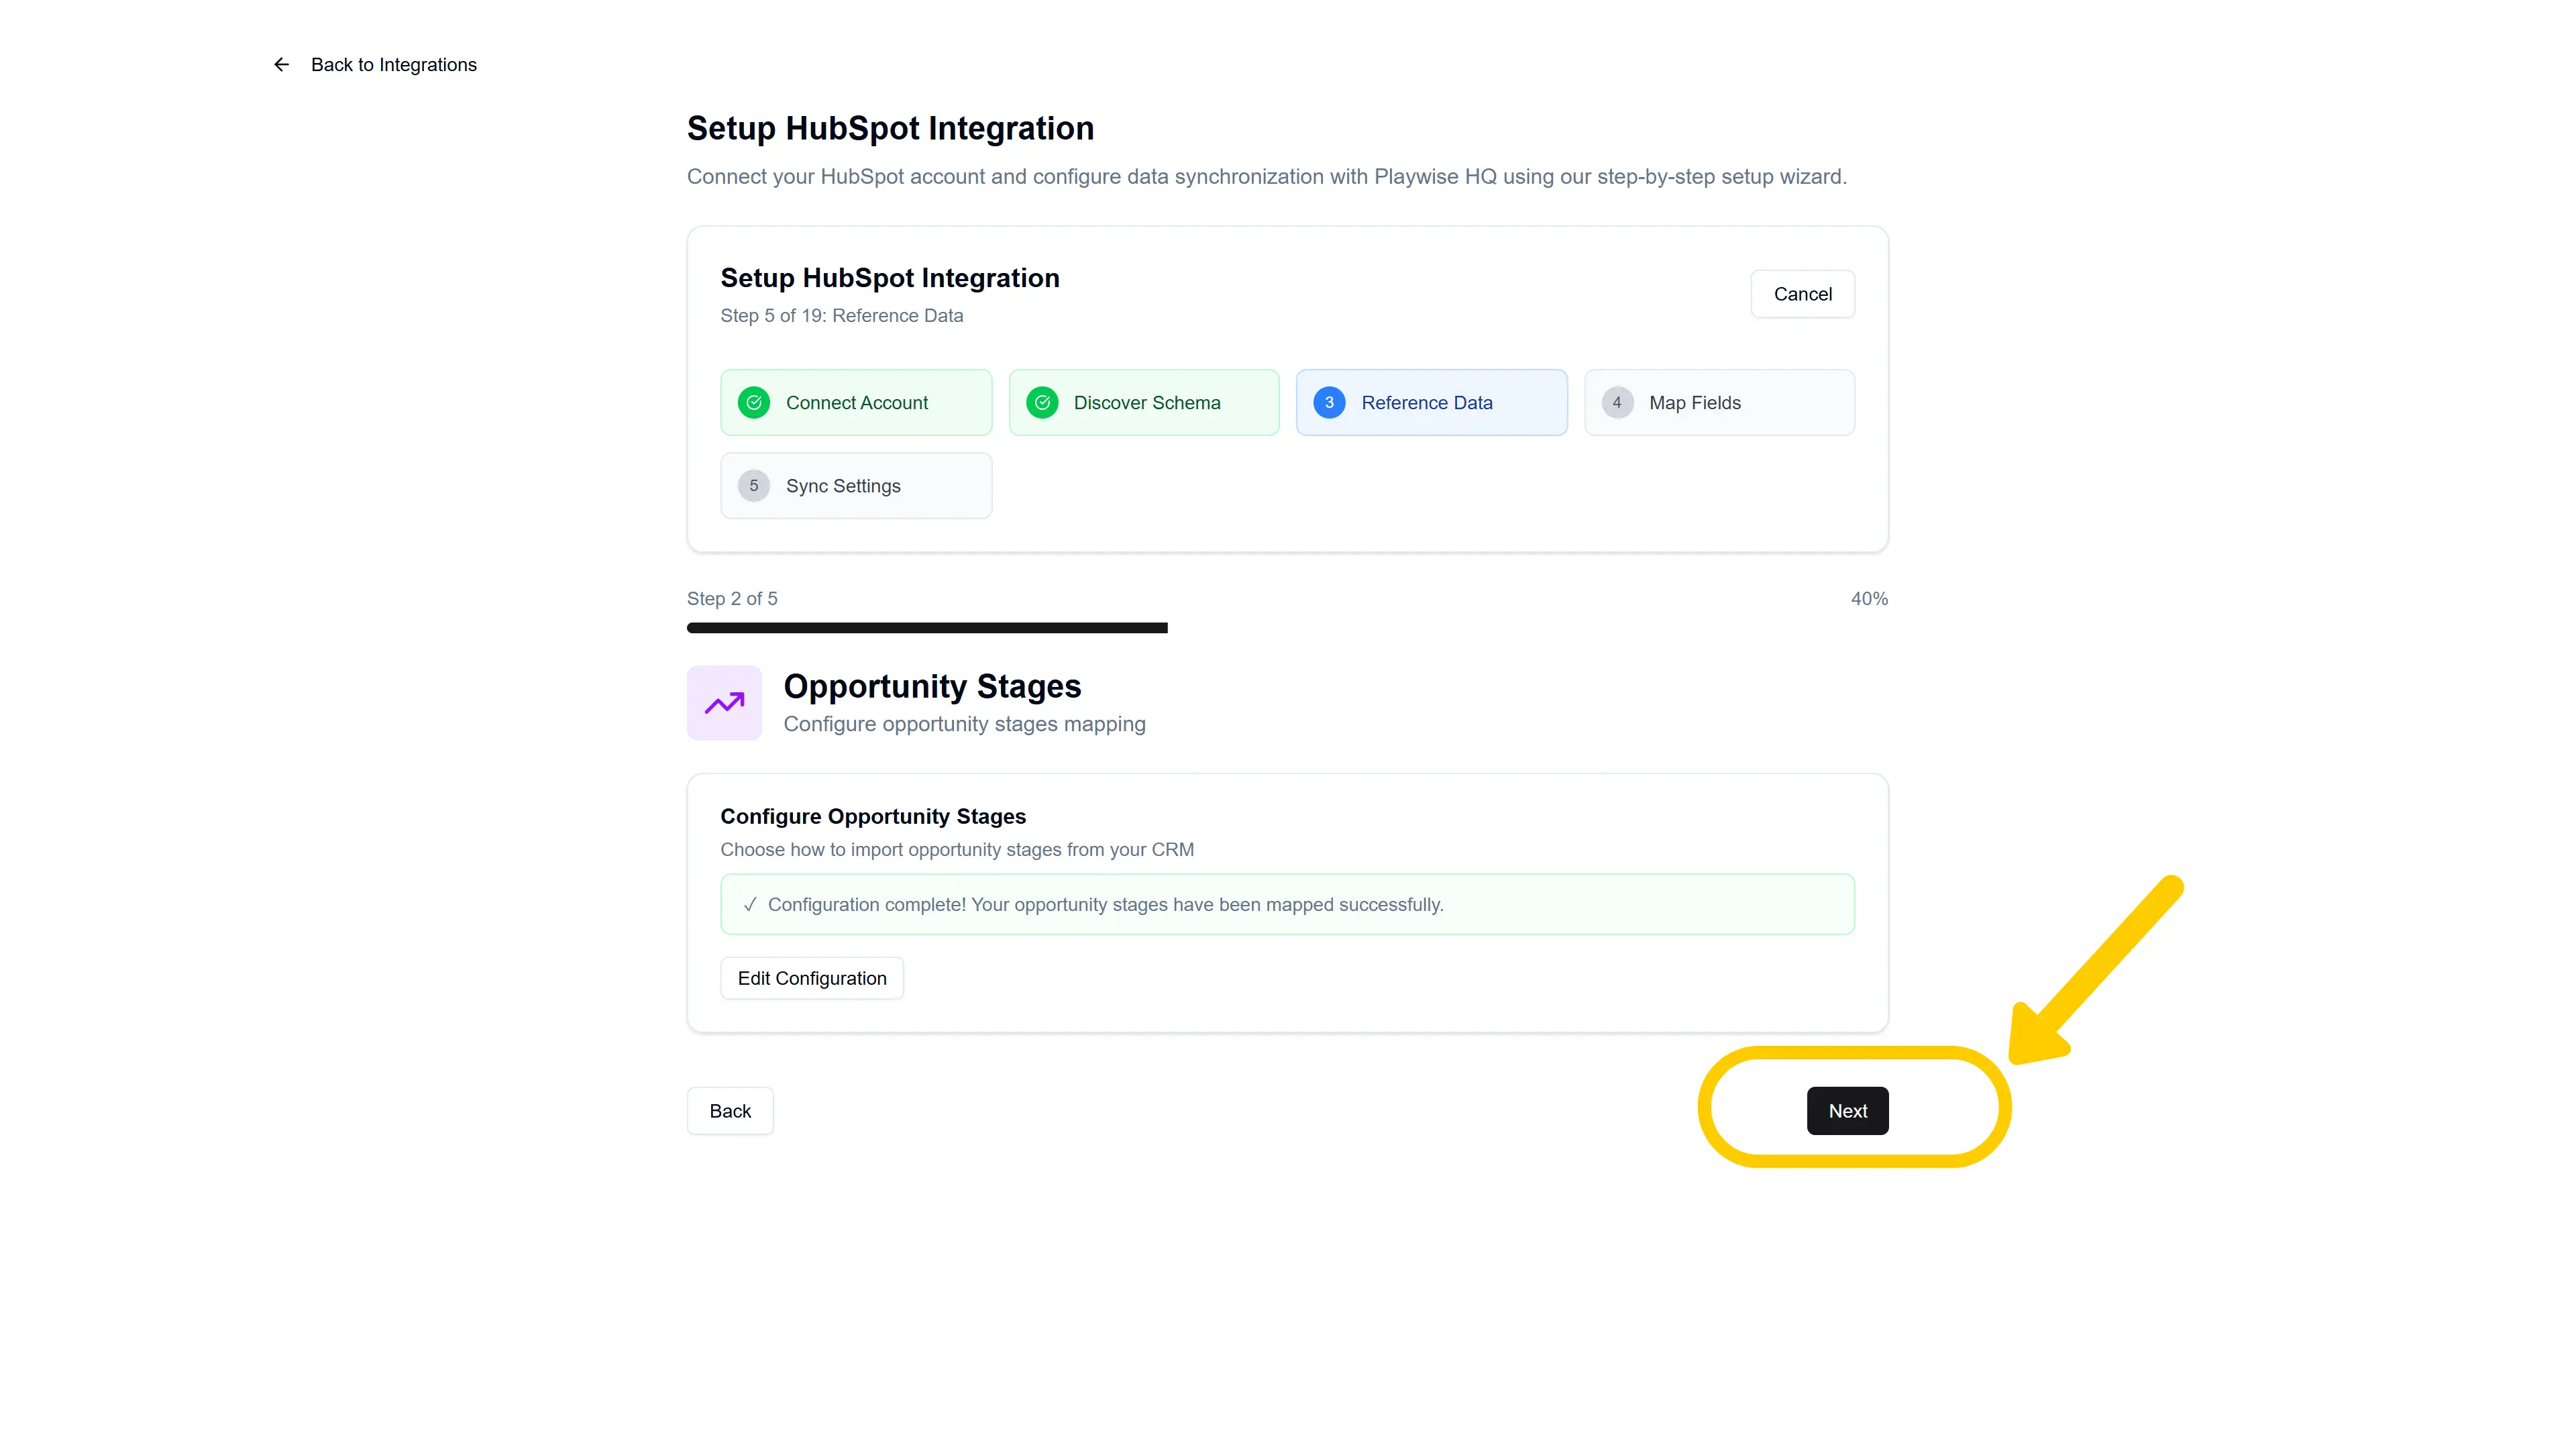Screen dimensions: 2576x1449
Task: Click the configuration complete success banner
Action: point(1287,905)
